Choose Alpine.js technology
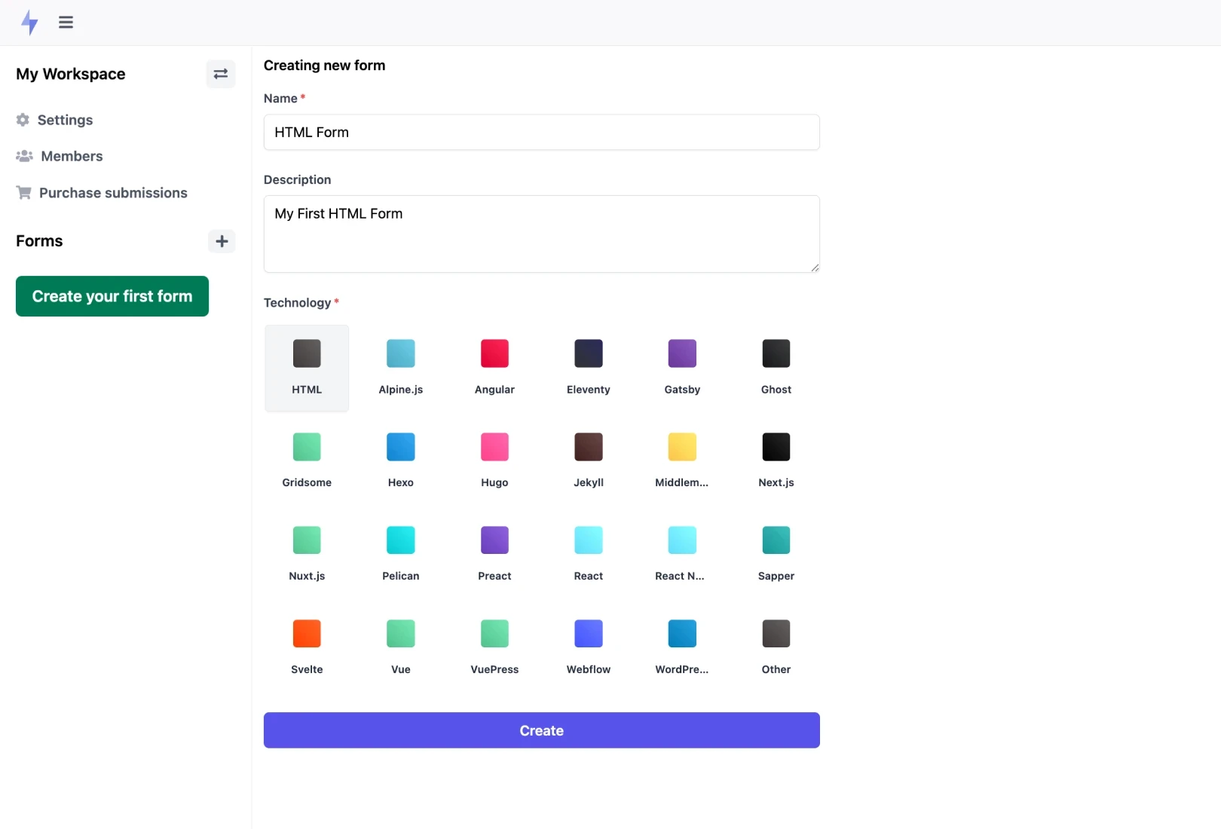 click(x=401, y=368)
